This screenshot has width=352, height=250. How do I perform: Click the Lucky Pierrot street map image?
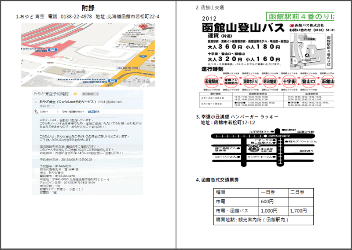[263, 147]
